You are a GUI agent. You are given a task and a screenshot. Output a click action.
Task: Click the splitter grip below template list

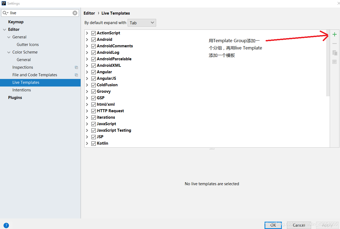pyautogui.click(x=212, y=149)
